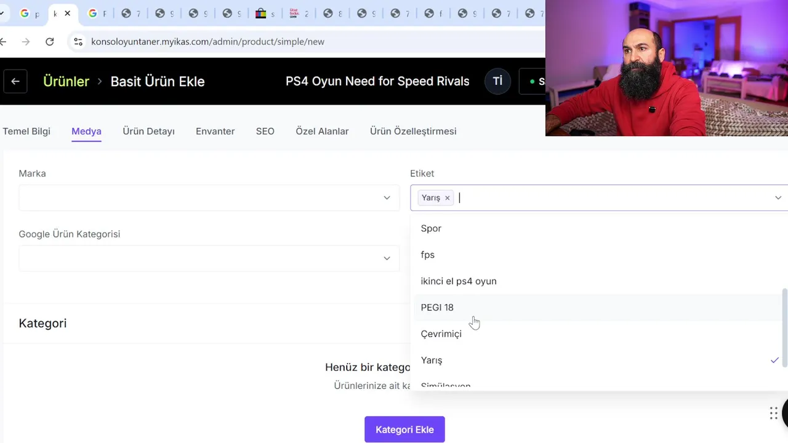This screenshot has height=443, width=788.
Task: Click the PS4 Oyun Need for Speed Rivals title
Action: (377, 81)
